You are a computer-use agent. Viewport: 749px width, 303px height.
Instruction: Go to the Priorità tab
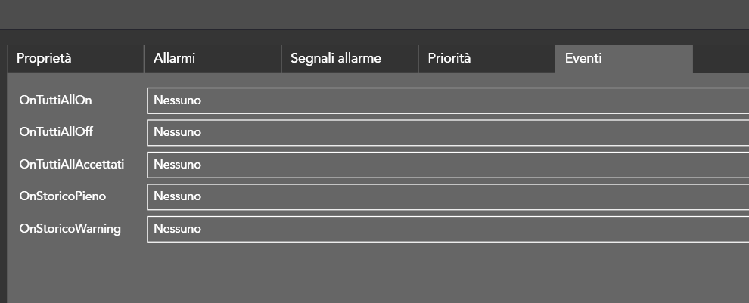[486, 59]
